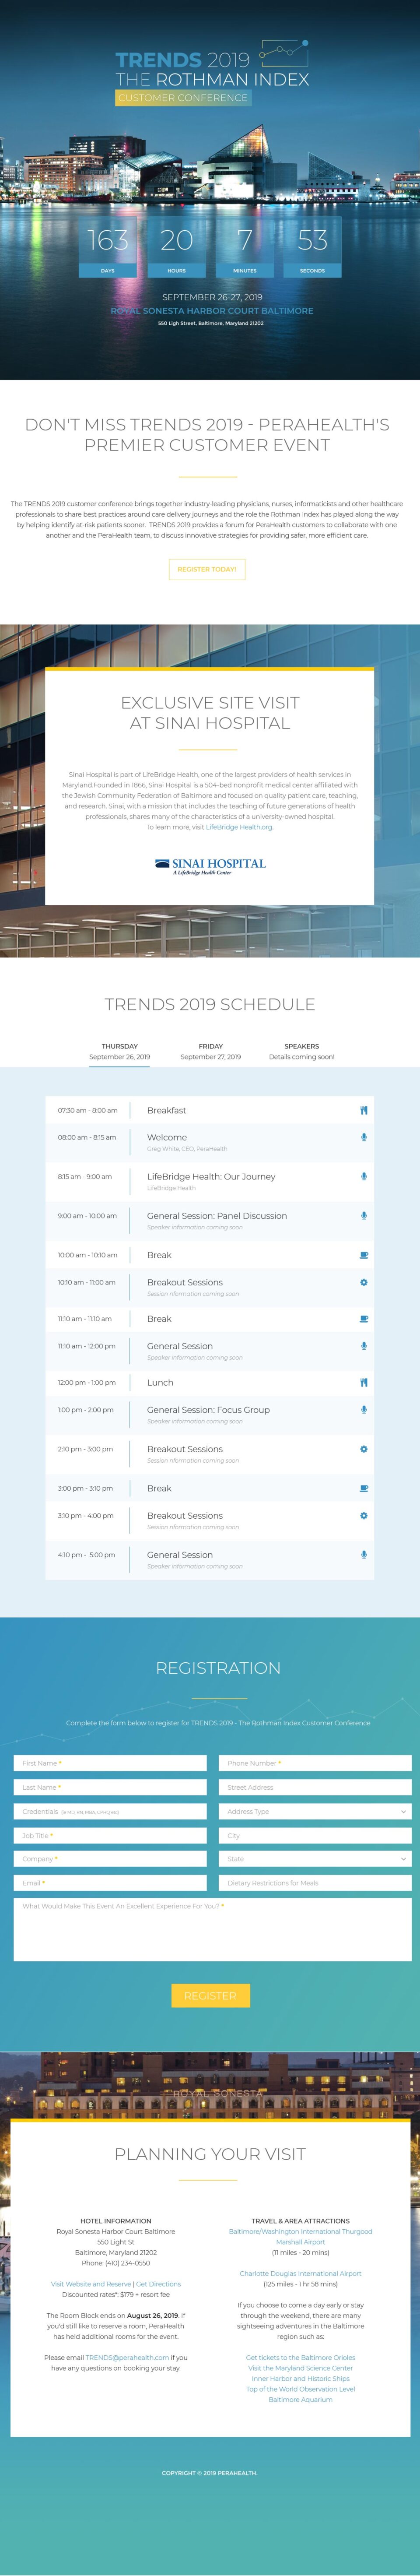Click into the Email field
The height and width of the screenshot is (2576, 420).
pyautogui.click(x=110, y=1883)
